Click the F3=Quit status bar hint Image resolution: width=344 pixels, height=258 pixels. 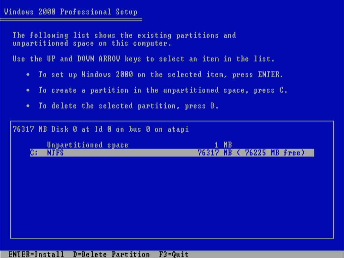(174, 254)
